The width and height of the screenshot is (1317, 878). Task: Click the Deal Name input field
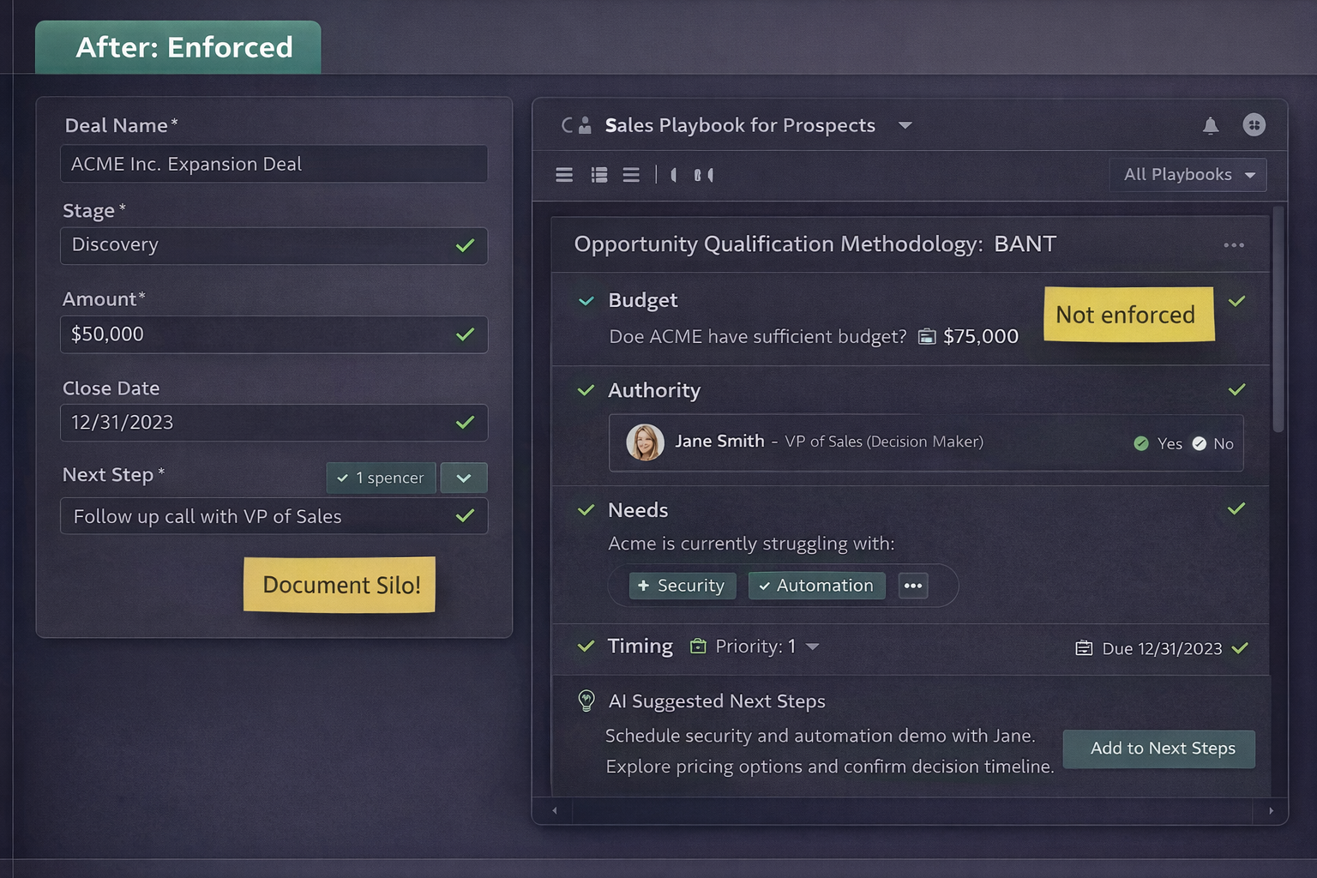tap(274, 164)
